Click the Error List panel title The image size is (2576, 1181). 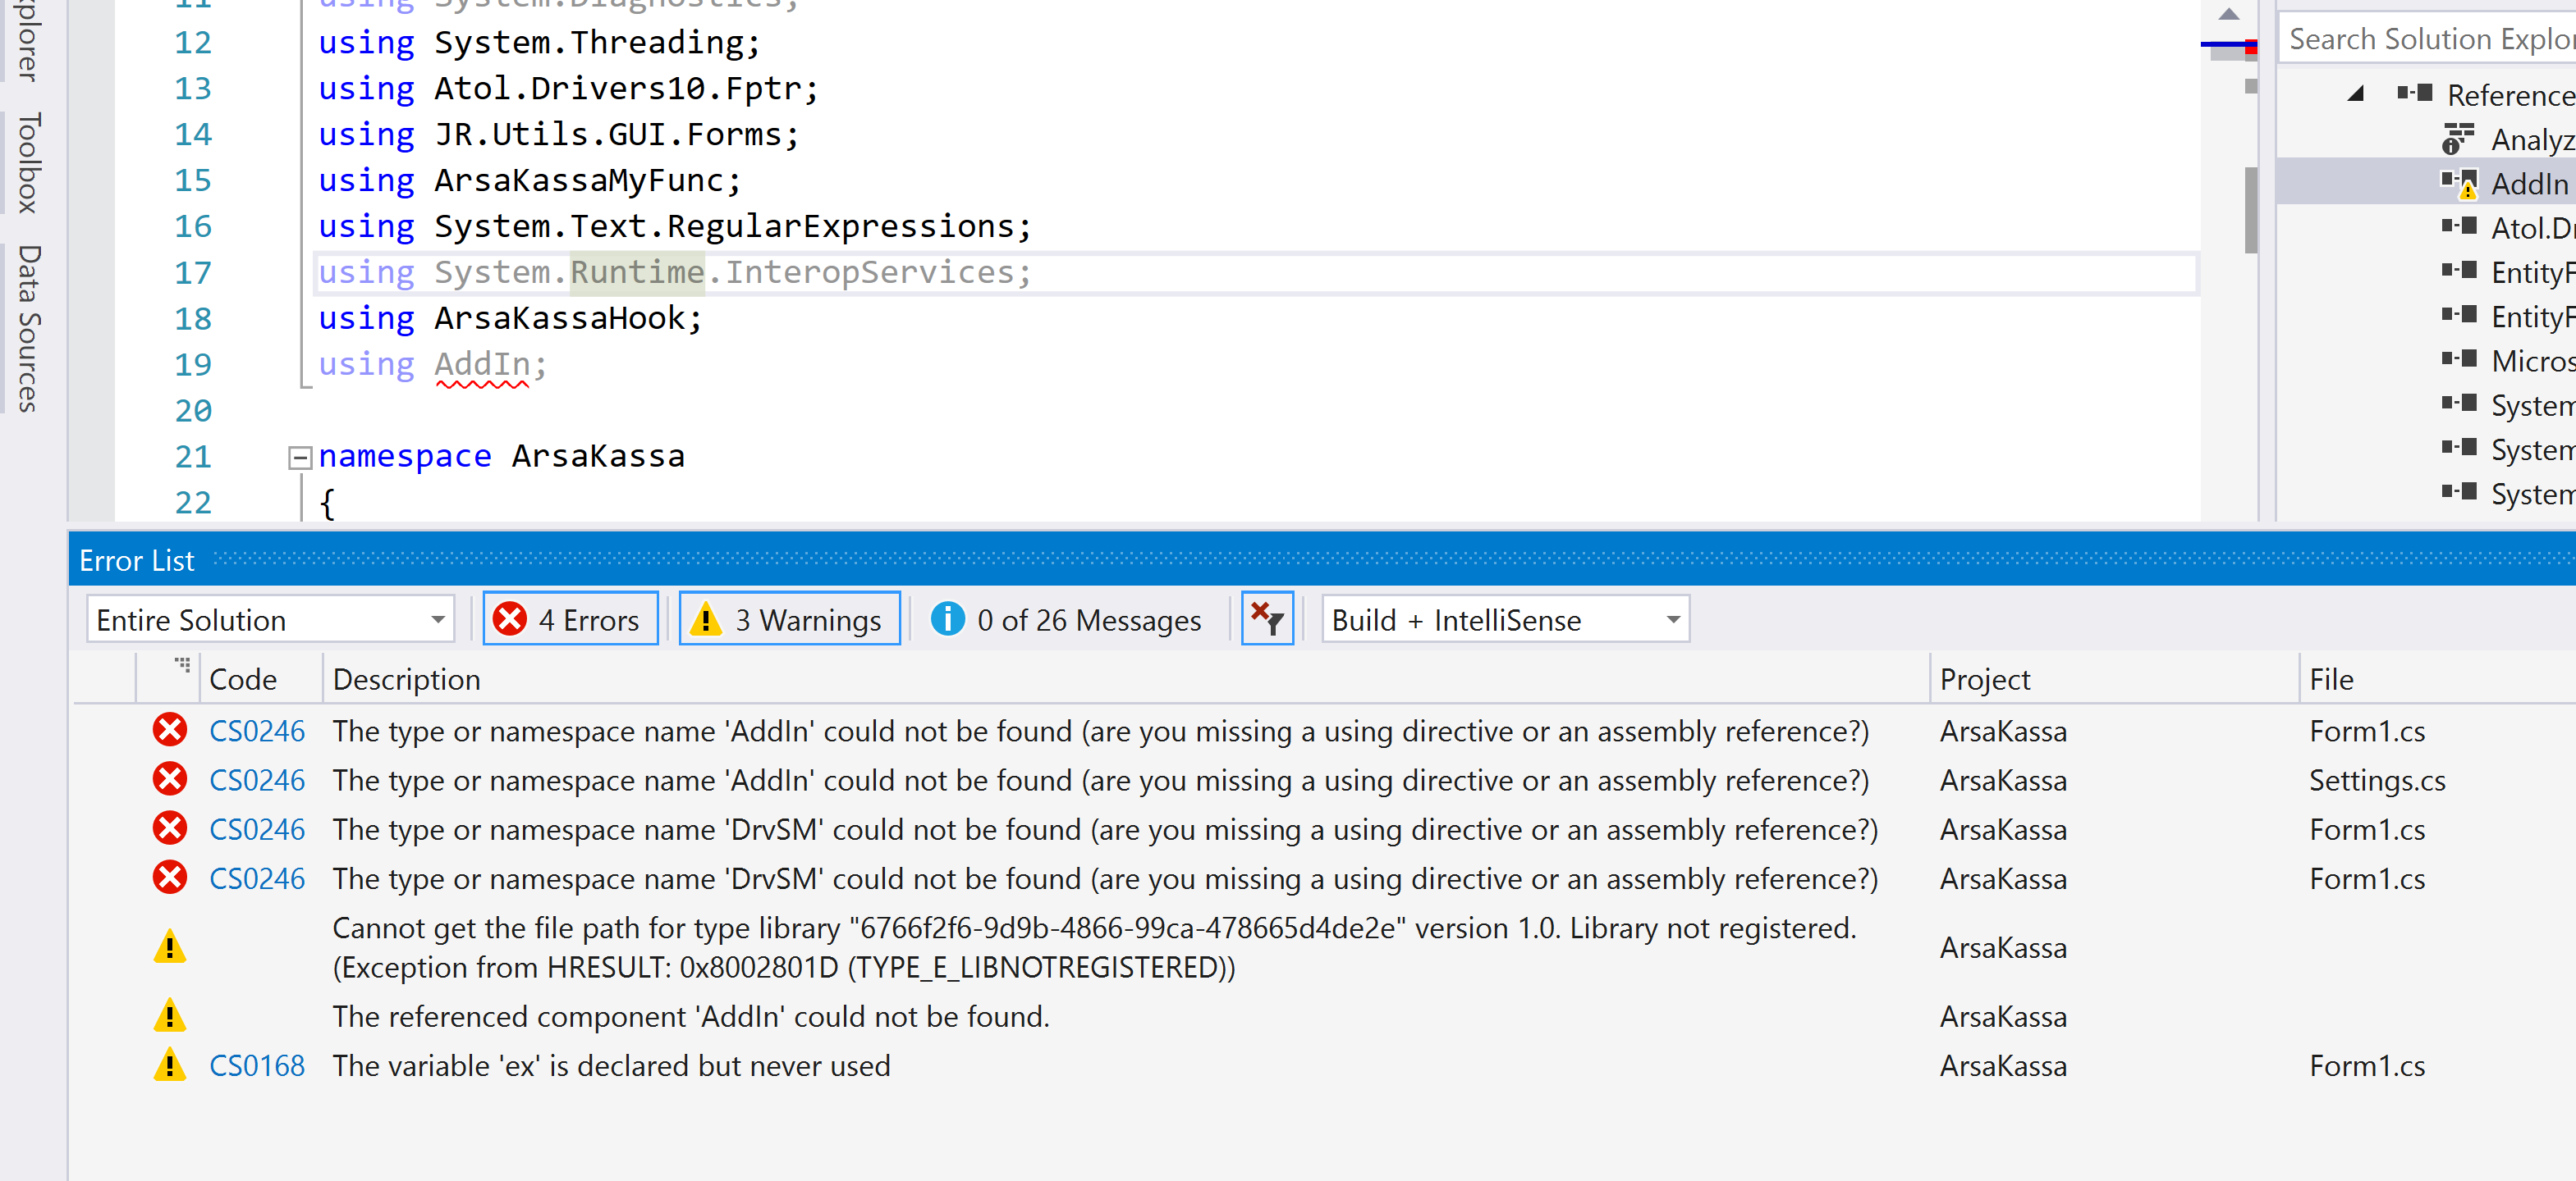pos(136,560)
